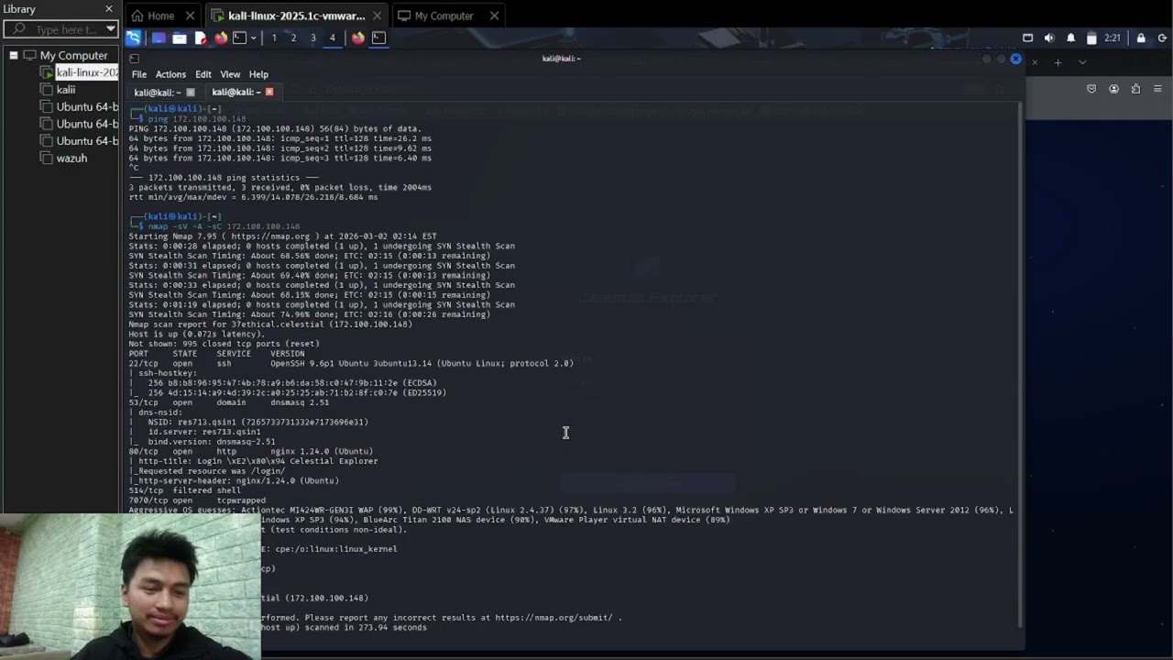Select the third Ubuntu 64-bit VM
This screenshot has height=660, width=1173.
point(87,141)
